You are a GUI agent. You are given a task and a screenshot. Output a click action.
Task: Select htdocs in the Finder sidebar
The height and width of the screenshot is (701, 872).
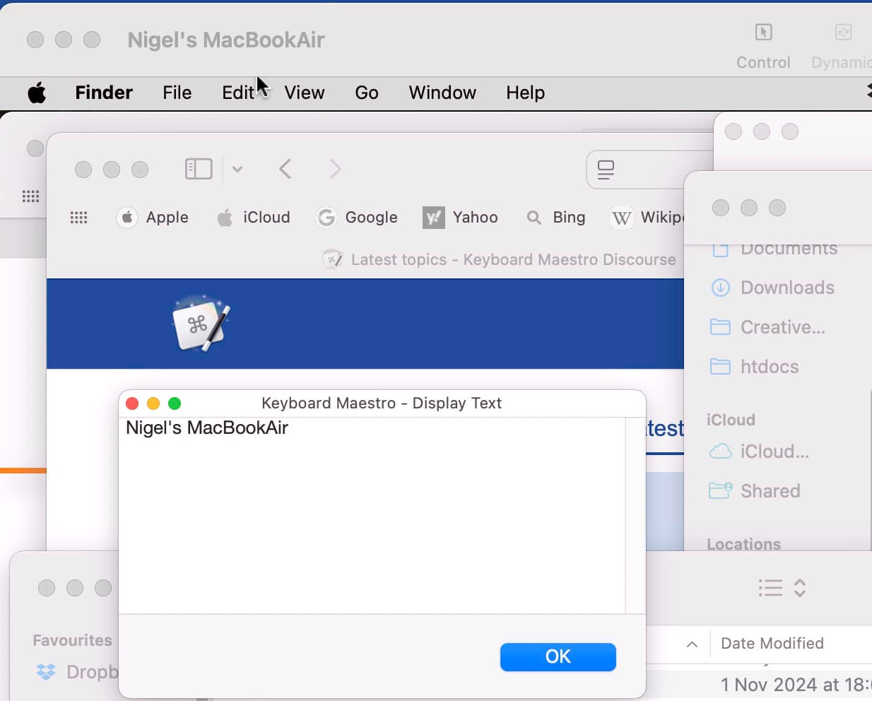[755, 367]
